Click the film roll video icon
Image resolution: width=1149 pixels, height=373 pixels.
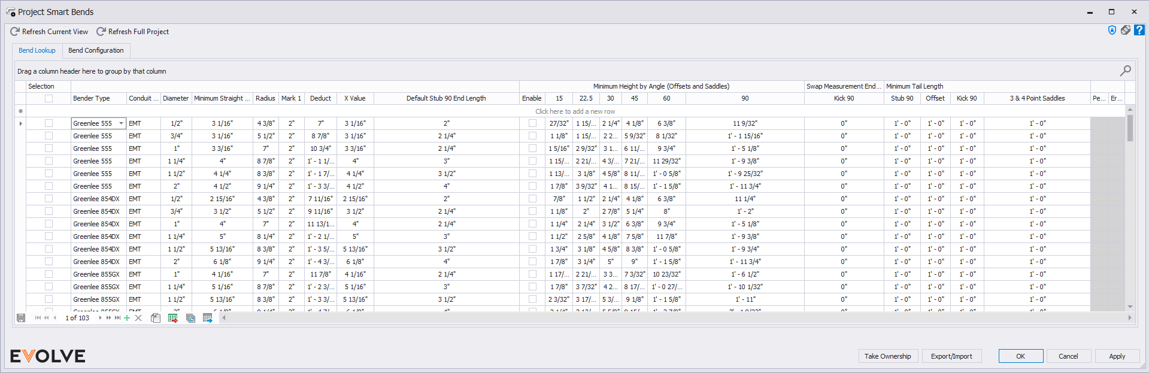tap(1126, 30)
